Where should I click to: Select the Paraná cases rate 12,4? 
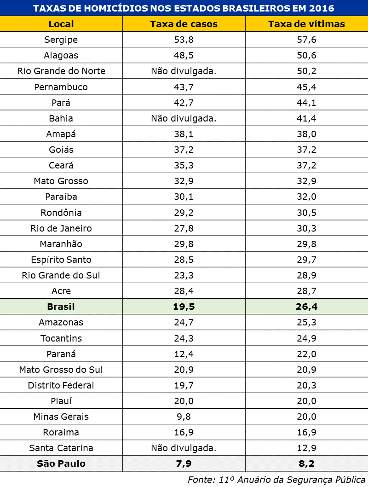click(x=184, y=354)
